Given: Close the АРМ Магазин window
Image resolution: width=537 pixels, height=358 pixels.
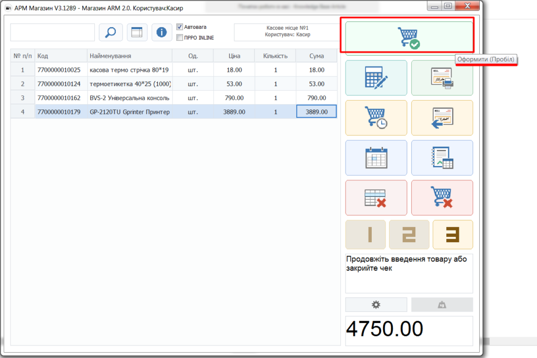Looking at the screenshot, I should click(467, 6).
